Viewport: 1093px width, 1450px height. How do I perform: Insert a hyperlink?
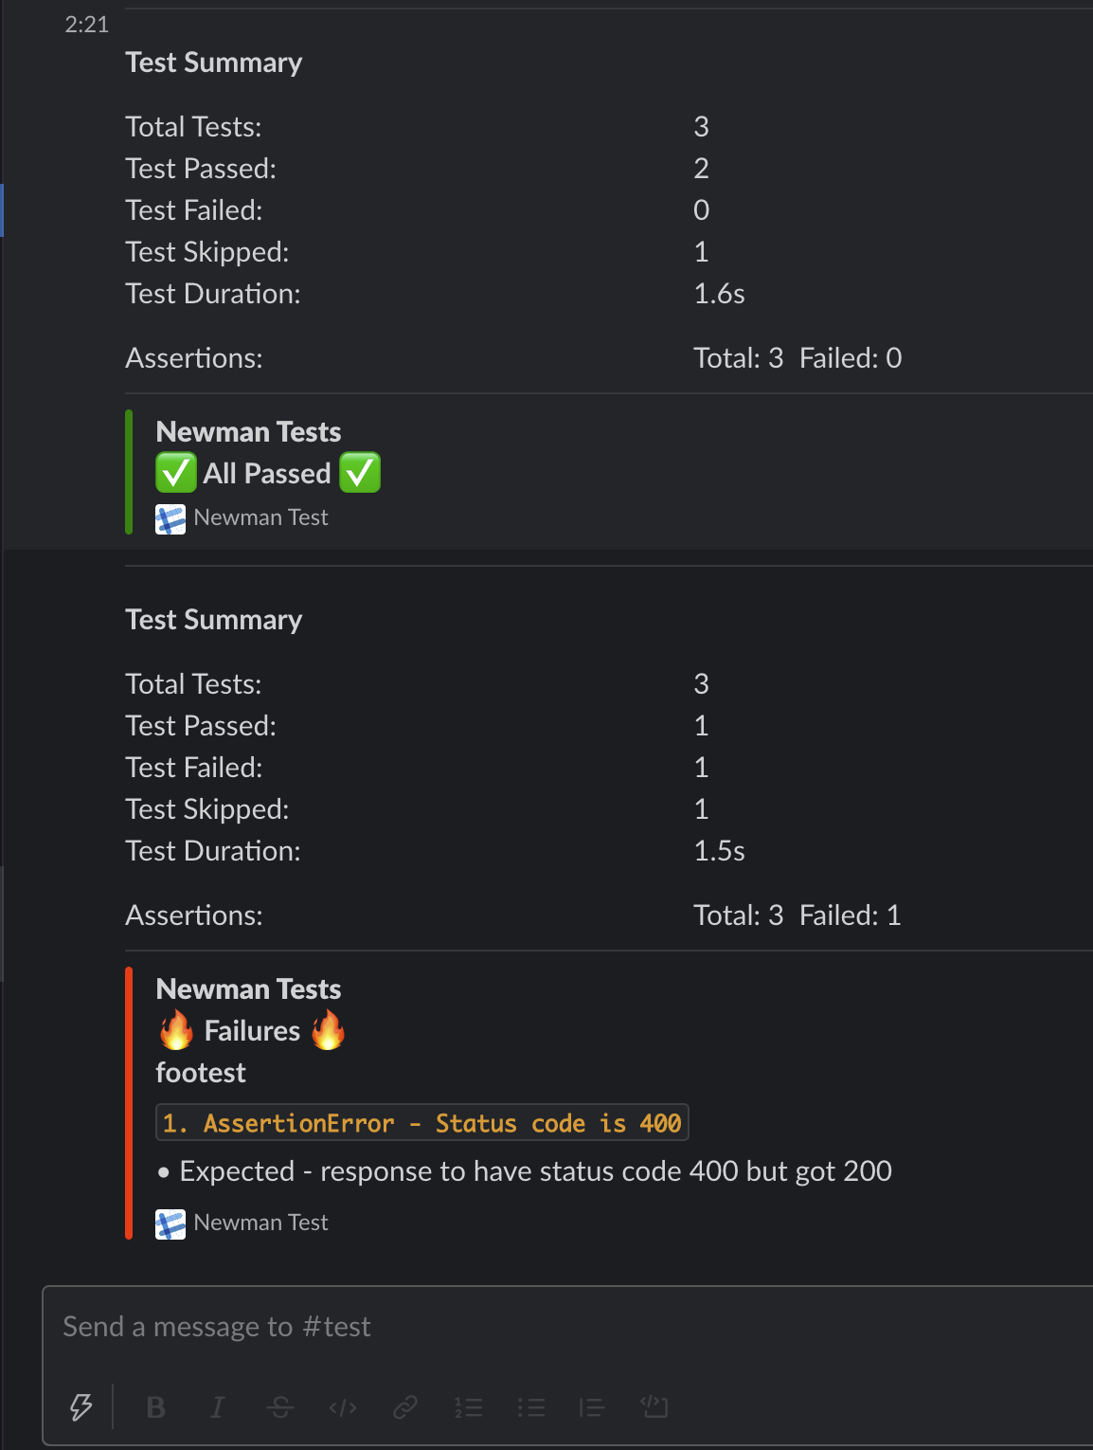pos(405,1407)
